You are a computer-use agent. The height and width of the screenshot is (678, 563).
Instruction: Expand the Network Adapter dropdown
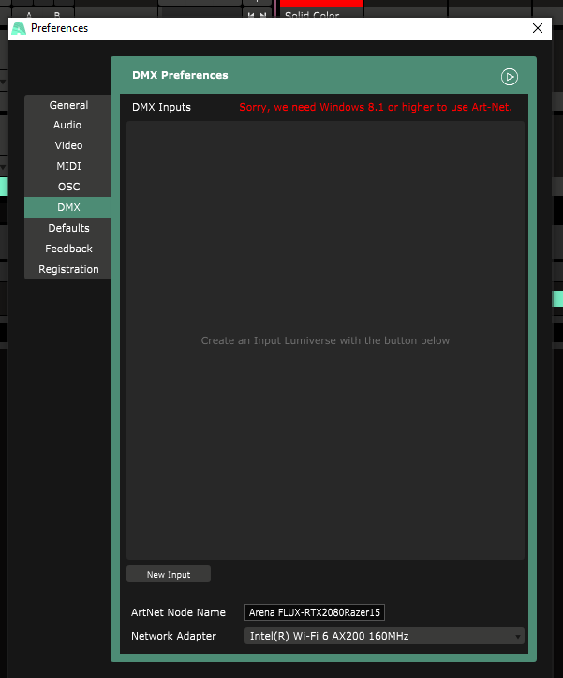(x=384, y=636)
